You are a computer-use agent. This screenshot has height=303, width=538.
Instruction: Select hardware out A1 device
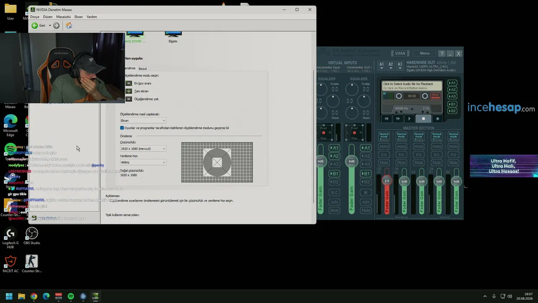tap(381, 65)
